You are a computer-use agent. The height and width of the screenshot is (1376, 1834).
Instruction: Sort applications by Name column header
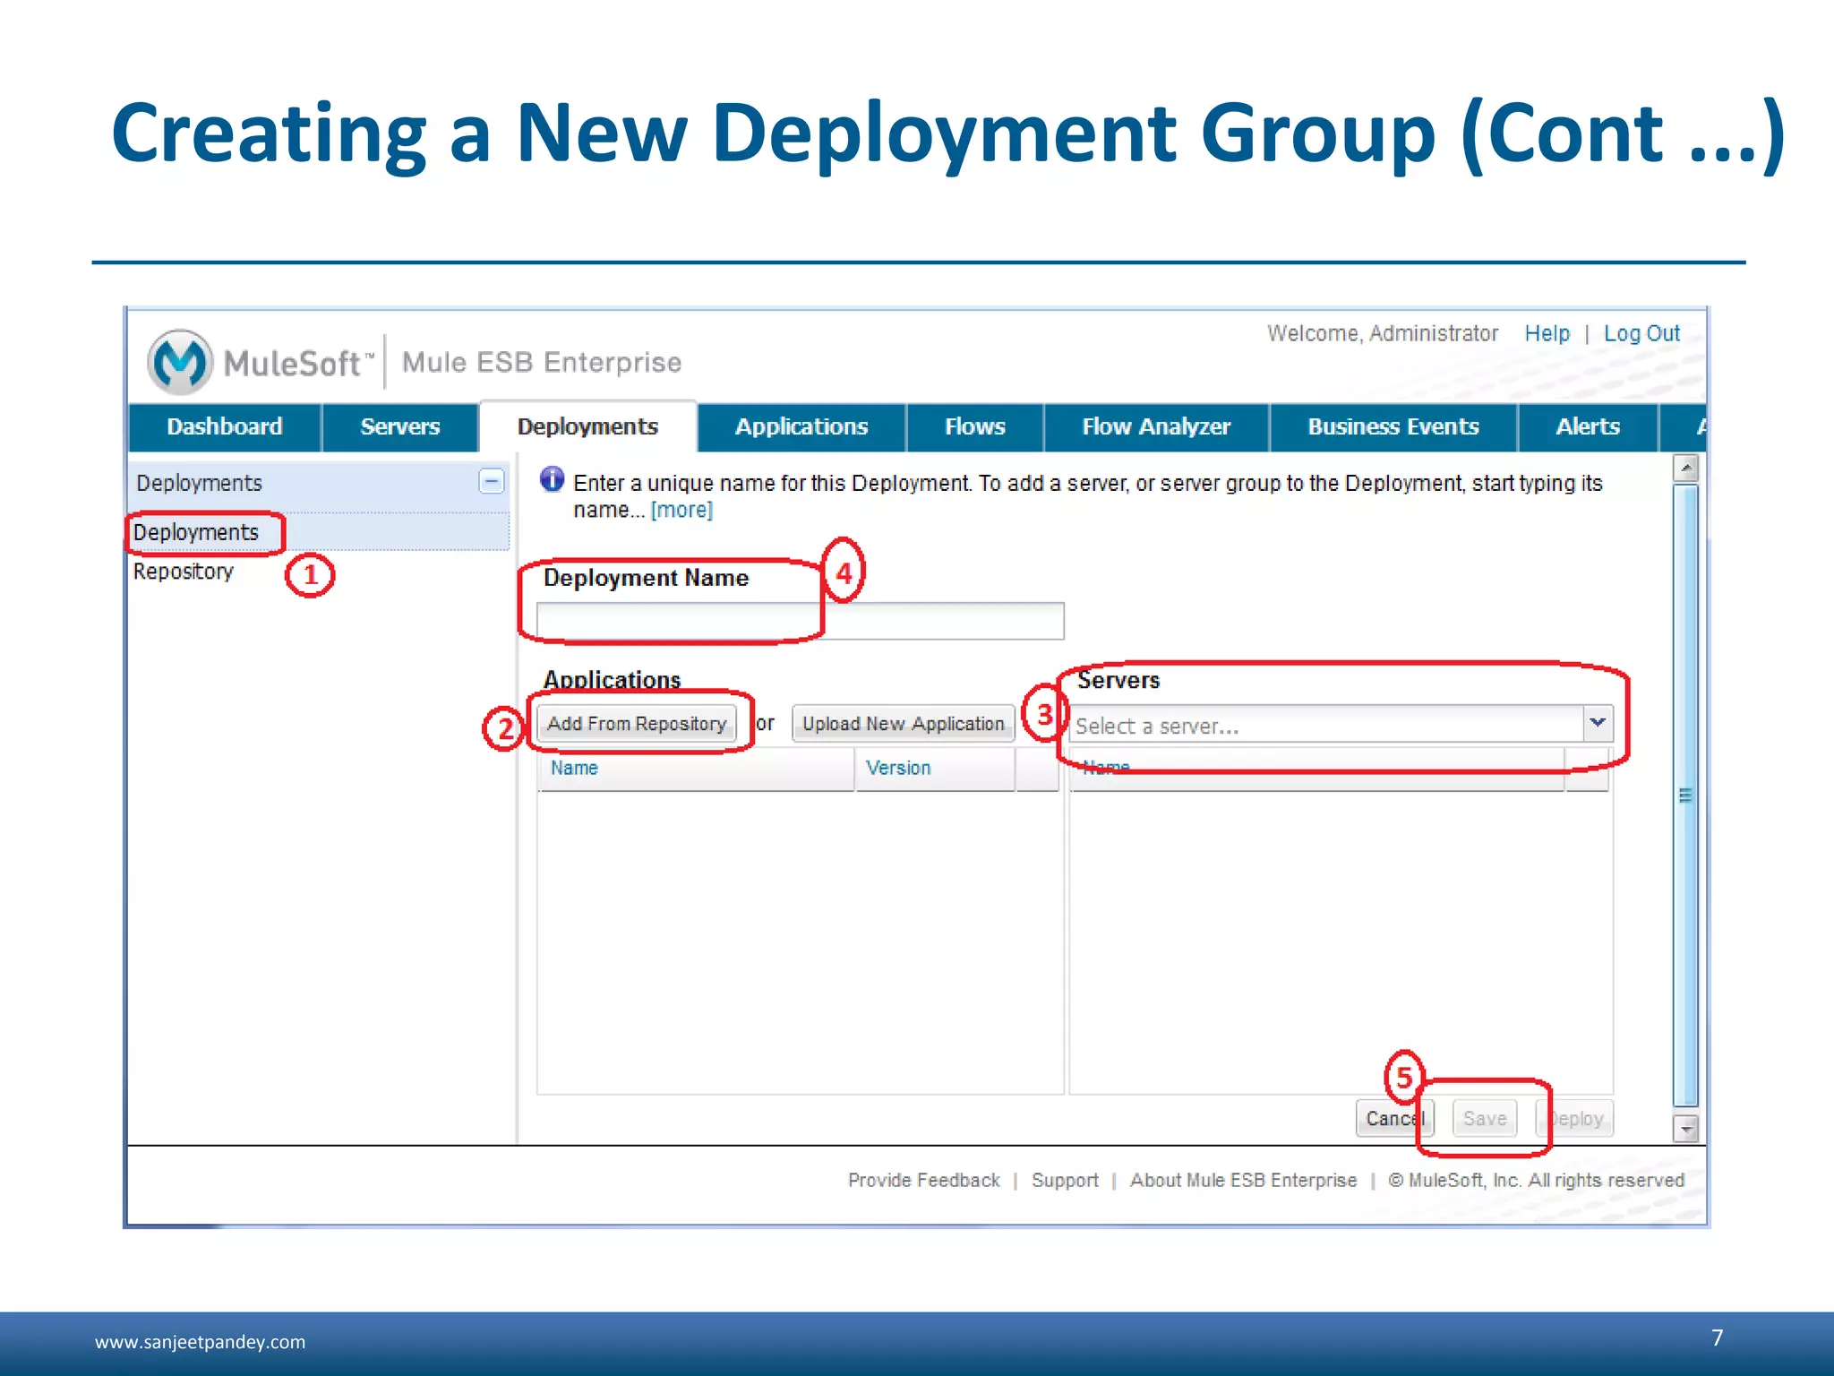pyautogui.click(x=696, y=769)
